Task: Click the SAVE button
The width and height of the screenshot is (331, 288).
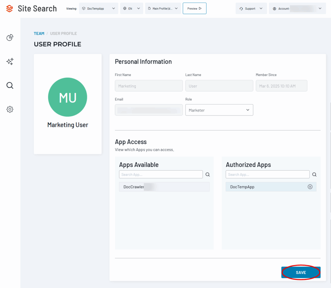Action: (x=301, y=272)
